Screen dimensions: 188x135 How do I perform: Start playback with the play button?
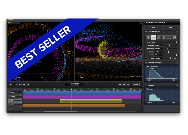point(24,84)
